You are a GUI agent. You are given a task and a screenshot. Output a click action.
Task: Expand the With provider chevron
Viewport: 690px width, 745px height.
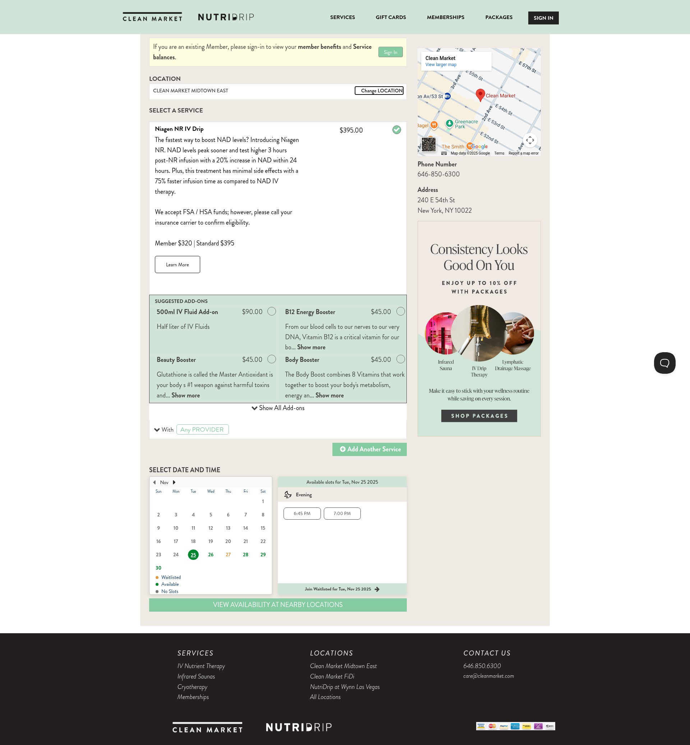pyautogui.click(x=157, y=430)
